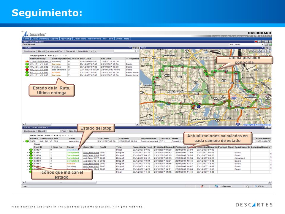Image resolution: width=285 pixels, height=214 pixels.
Task: Sort by Stop No column header
Action: click(x=57, y=147)
